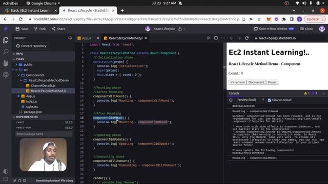This screenshot has height=184, width=328.
Task: Save the project with Save button
Action: [22, 29]
